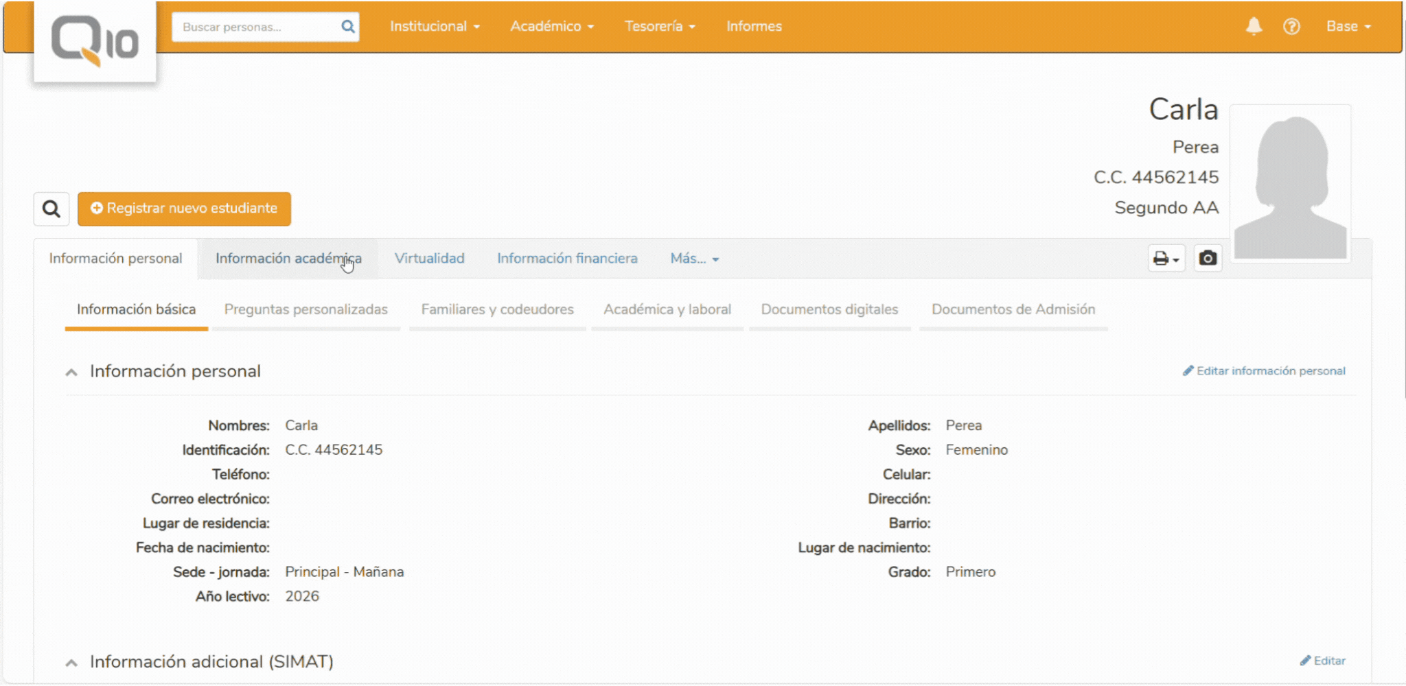
Task: Open the Institucional dropdown menu
Action: coord(435,27)
